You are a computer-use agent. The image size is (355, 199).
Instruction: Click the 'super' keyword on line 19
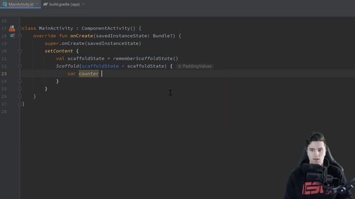coord(52,43)
